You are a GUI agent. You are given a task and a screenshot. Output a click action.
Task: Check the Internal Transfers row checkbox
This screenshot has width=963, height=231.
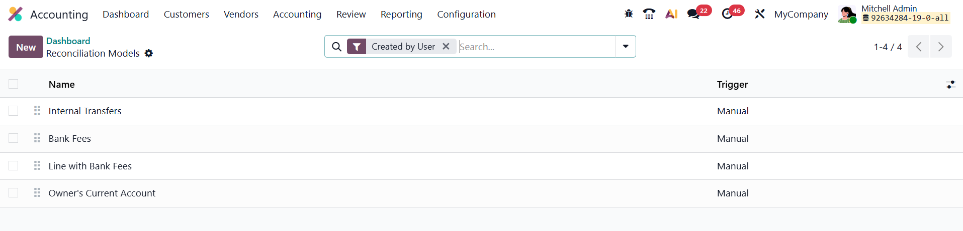pos(14,111)
